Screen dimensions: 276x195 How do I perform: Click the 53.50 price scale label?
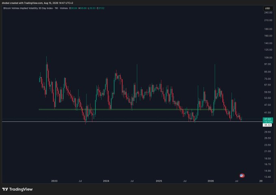(268, 98)
